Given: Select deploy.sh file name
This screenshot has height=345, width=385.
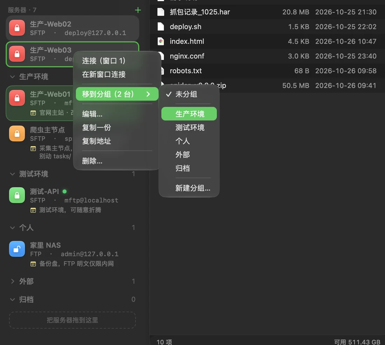Looking at the screenshot, I should (x=185, y=27).
